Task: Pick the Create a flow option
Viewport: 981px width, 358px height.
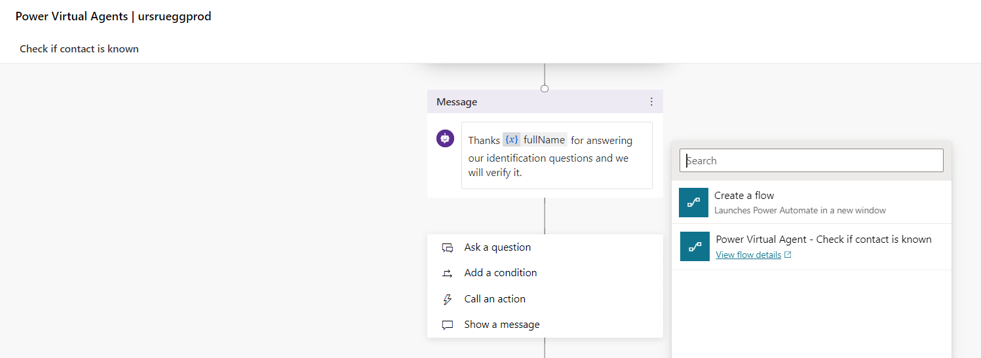Action: click(x=811, y=202)
